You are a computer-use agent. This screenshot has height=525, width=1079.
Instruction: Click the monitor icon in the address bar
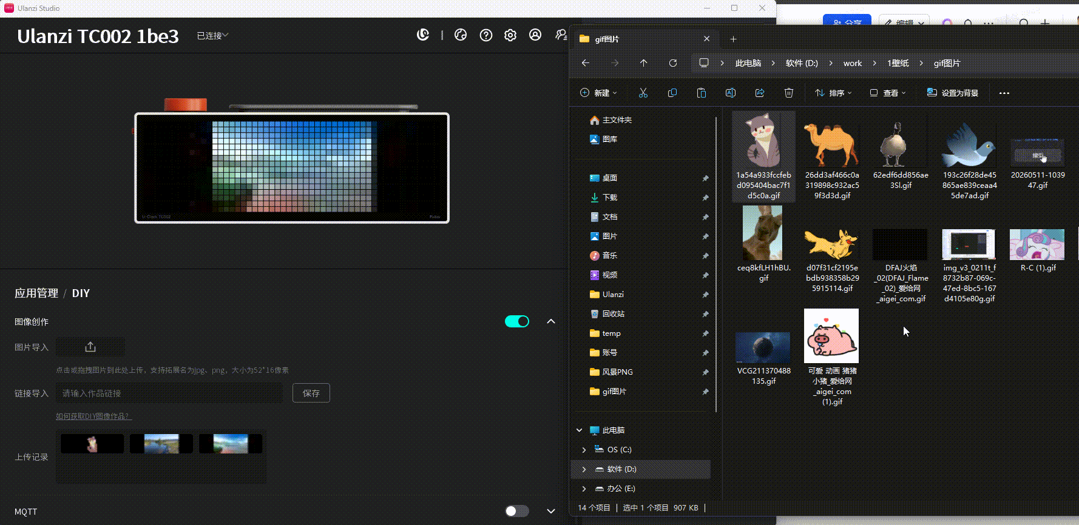pos(704,63)
